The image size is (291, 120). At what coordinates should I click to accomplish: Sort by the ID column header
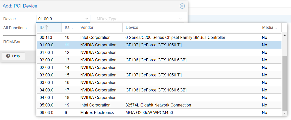point(49,27)
